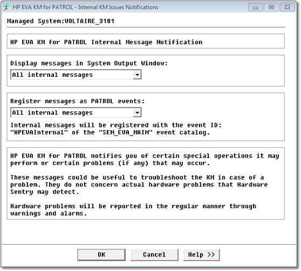Open the Register messages as PATROL events dropdown
This screenshot has width=301, height=271.
[x=76, y=112]
